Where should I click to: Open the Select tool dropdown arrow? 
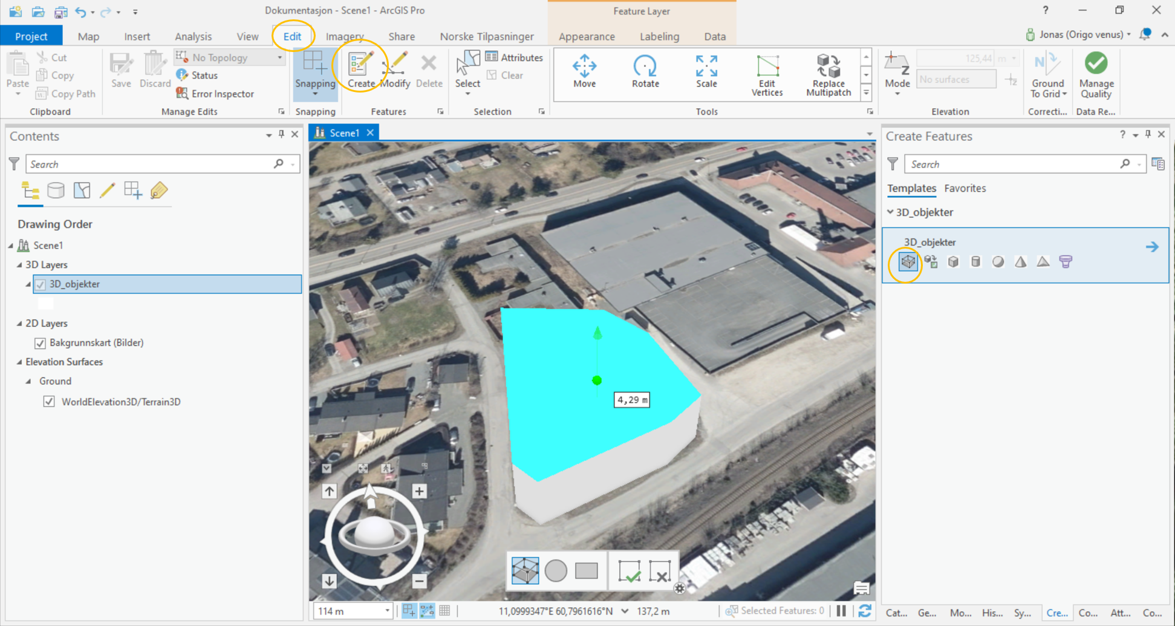[467, 94]
